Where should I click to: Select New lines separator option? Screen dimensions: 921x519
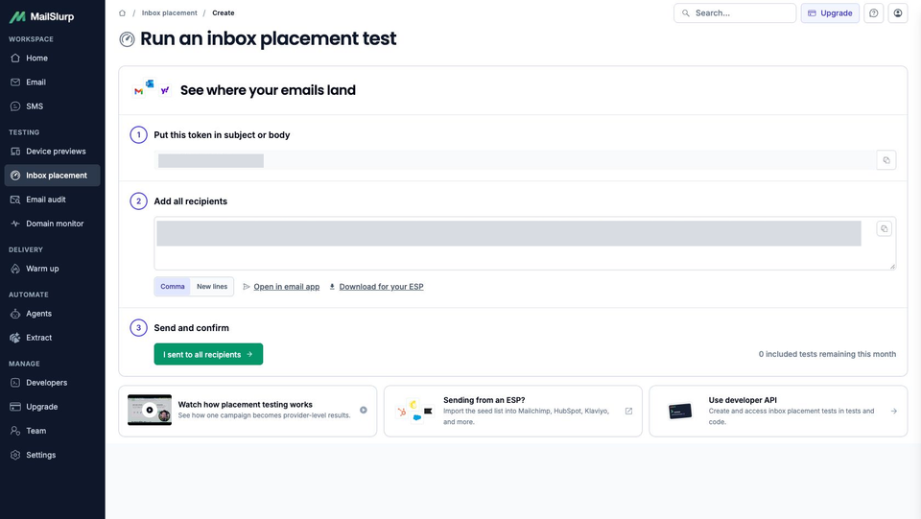[212, 287]
